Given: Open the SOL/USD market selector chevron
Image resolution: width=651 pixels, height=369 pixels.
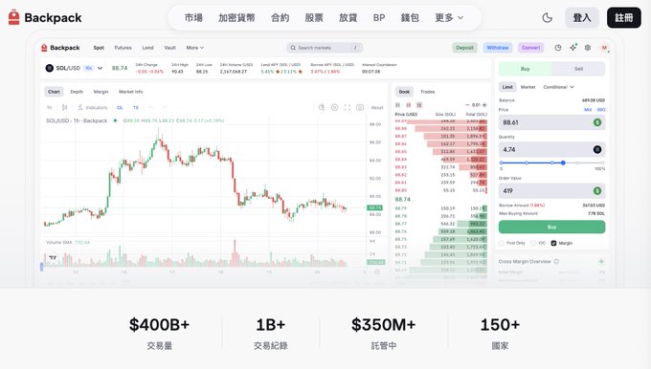Looking at the screenshot, I should [x=101, y=68].
